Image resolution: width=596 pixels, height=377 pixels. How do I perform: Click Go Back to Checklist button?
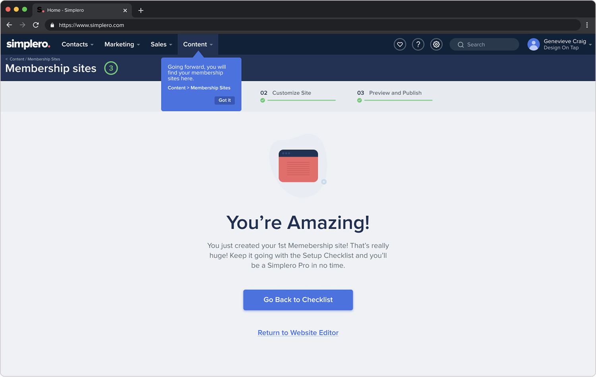tap(298, 300)
